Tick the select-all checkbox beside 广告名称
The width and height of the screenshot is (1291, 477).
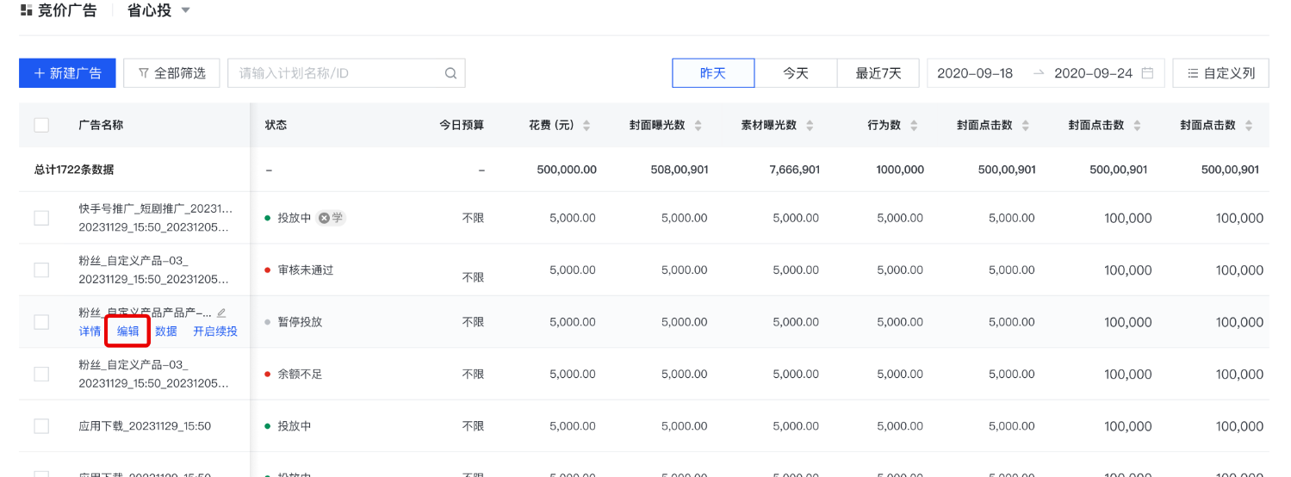click(x=41, y=125)
